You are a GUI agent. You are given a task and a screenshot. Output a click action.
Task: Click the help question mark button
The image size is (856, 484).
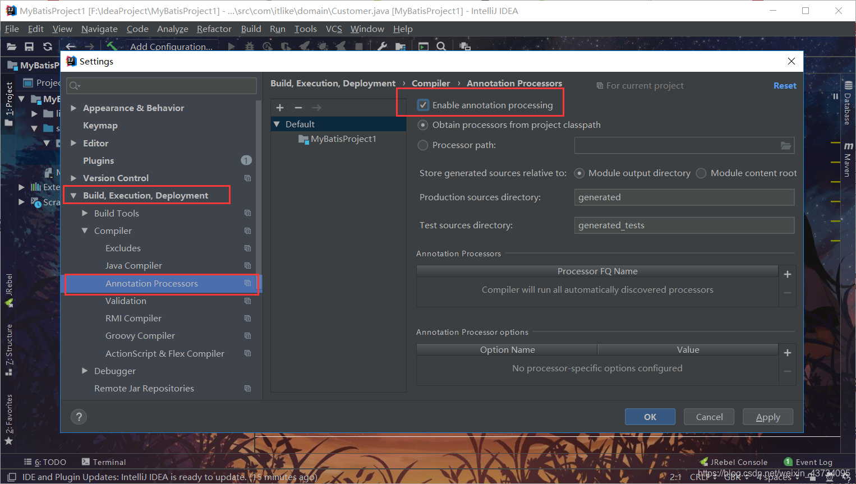[x=79, y=417]
